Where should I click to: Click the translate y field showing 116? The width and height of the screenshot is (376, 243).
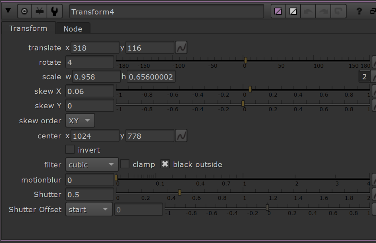[150, 48]
